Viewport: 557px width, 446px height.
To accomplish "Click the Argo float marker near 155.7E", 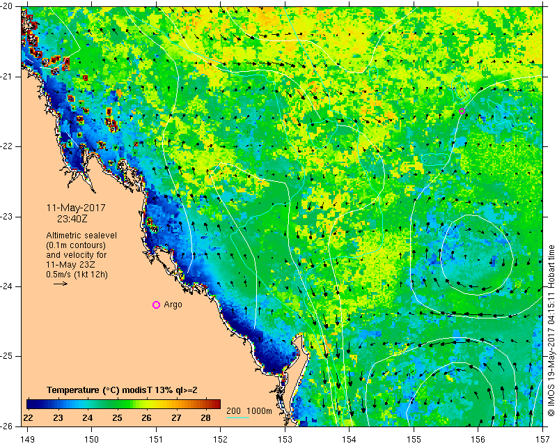I will (462, 111).
